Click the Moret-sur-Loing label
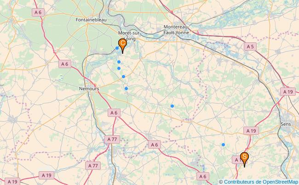299x185 pixels. (x=130, y=36)
